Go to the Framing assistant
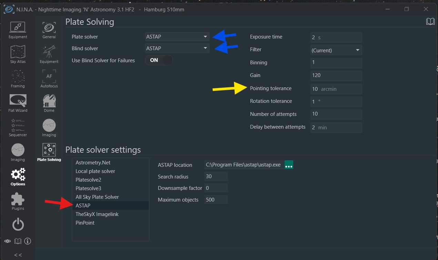This screenshot has width=438, height=260. pos(18,79)
